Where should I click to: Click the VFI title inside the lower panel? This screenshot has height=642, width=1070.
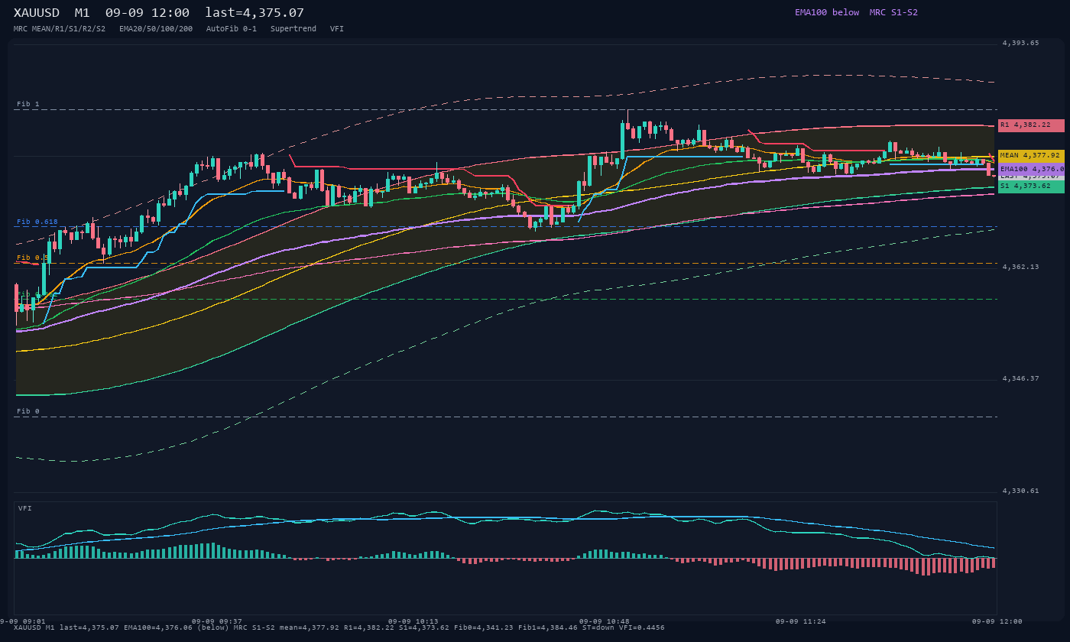coord(25,508)
